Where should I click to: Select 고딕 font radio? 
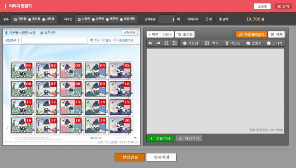click(91, 40)
